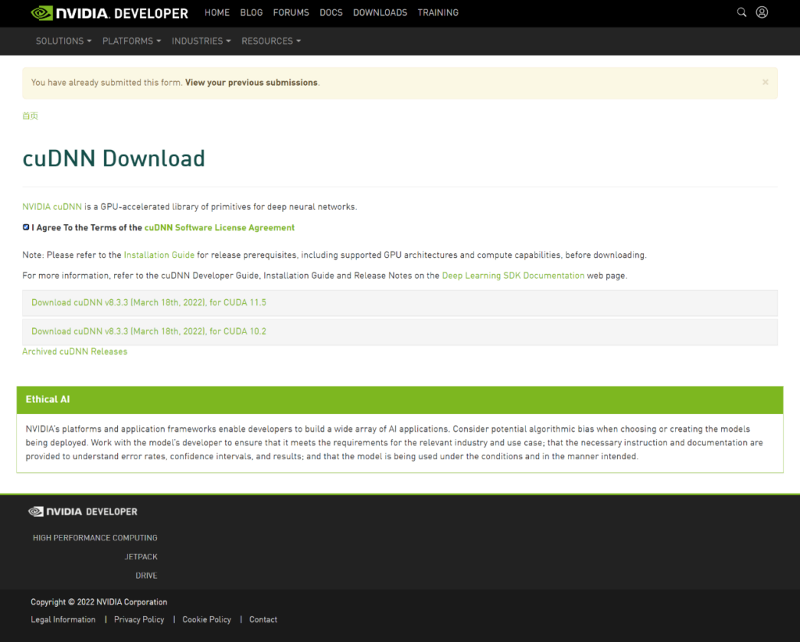Open Deep Learning SDK Documentation link
This screenshot has height=642, width=800.
[x=512, y=276]
